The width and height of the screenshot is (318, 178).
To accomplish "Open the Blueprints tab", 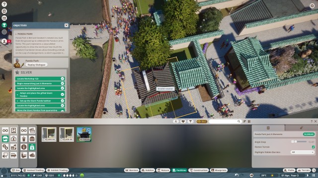I will coord(219,170).
